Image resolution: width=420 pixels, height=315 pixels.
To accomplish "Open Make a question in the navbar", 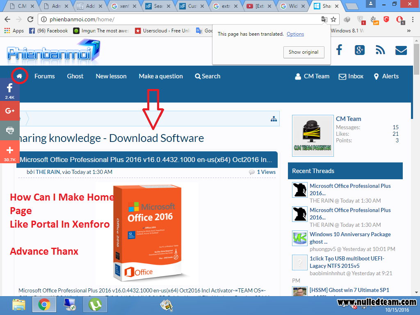I will click(x=161, y=76).
